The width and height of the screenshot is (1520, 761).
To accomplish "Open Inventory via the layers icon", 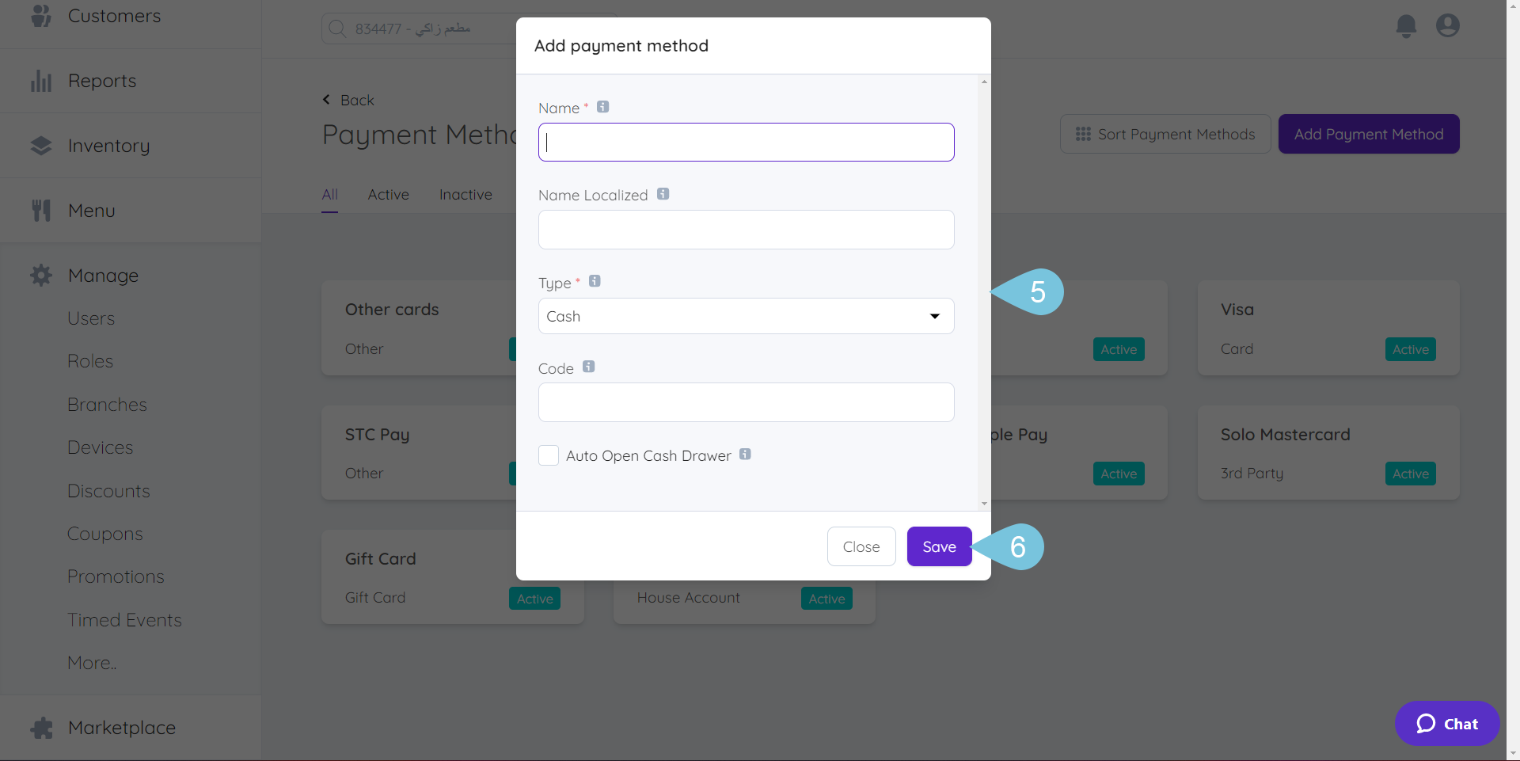I will [40, 145].
